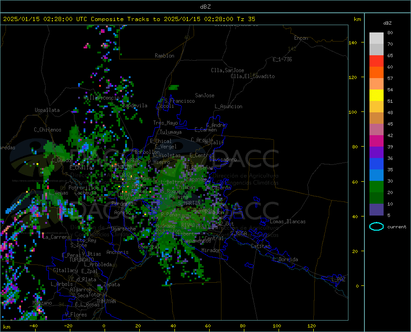Click the Tres_Mayo label on map
The width and height of the screenshot is (411, 332).
click(165, 123)
